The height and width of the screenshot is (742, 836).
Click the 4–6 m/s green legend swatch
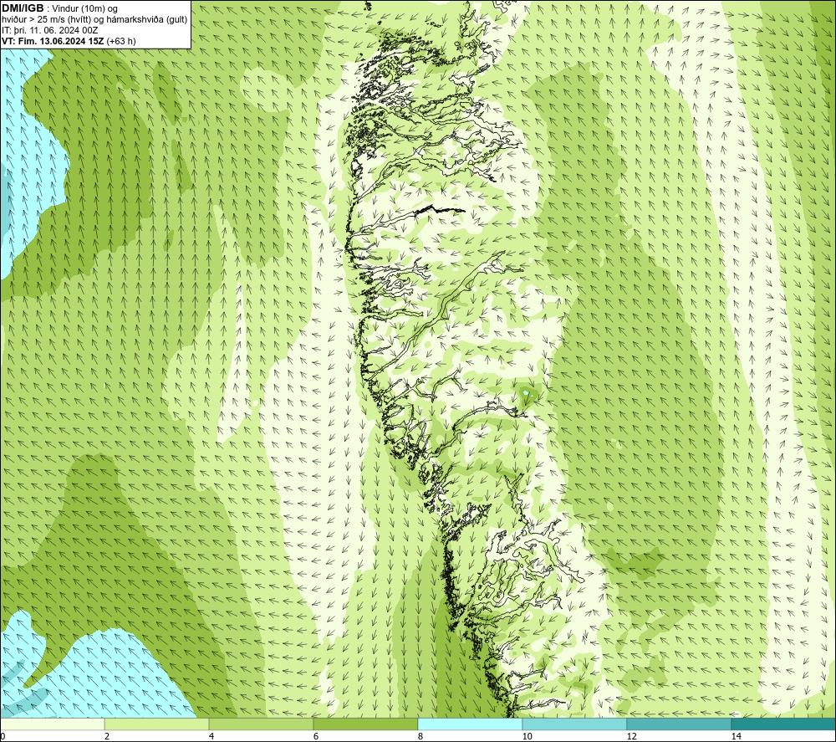[x=261, y=724]
